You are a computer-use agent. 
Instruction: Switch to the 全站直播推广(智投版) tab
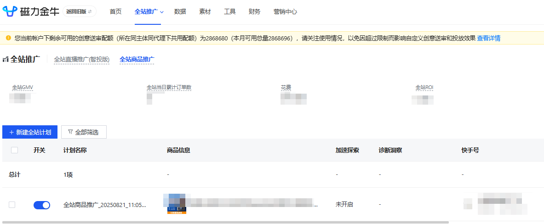click(x=81, y=59)
